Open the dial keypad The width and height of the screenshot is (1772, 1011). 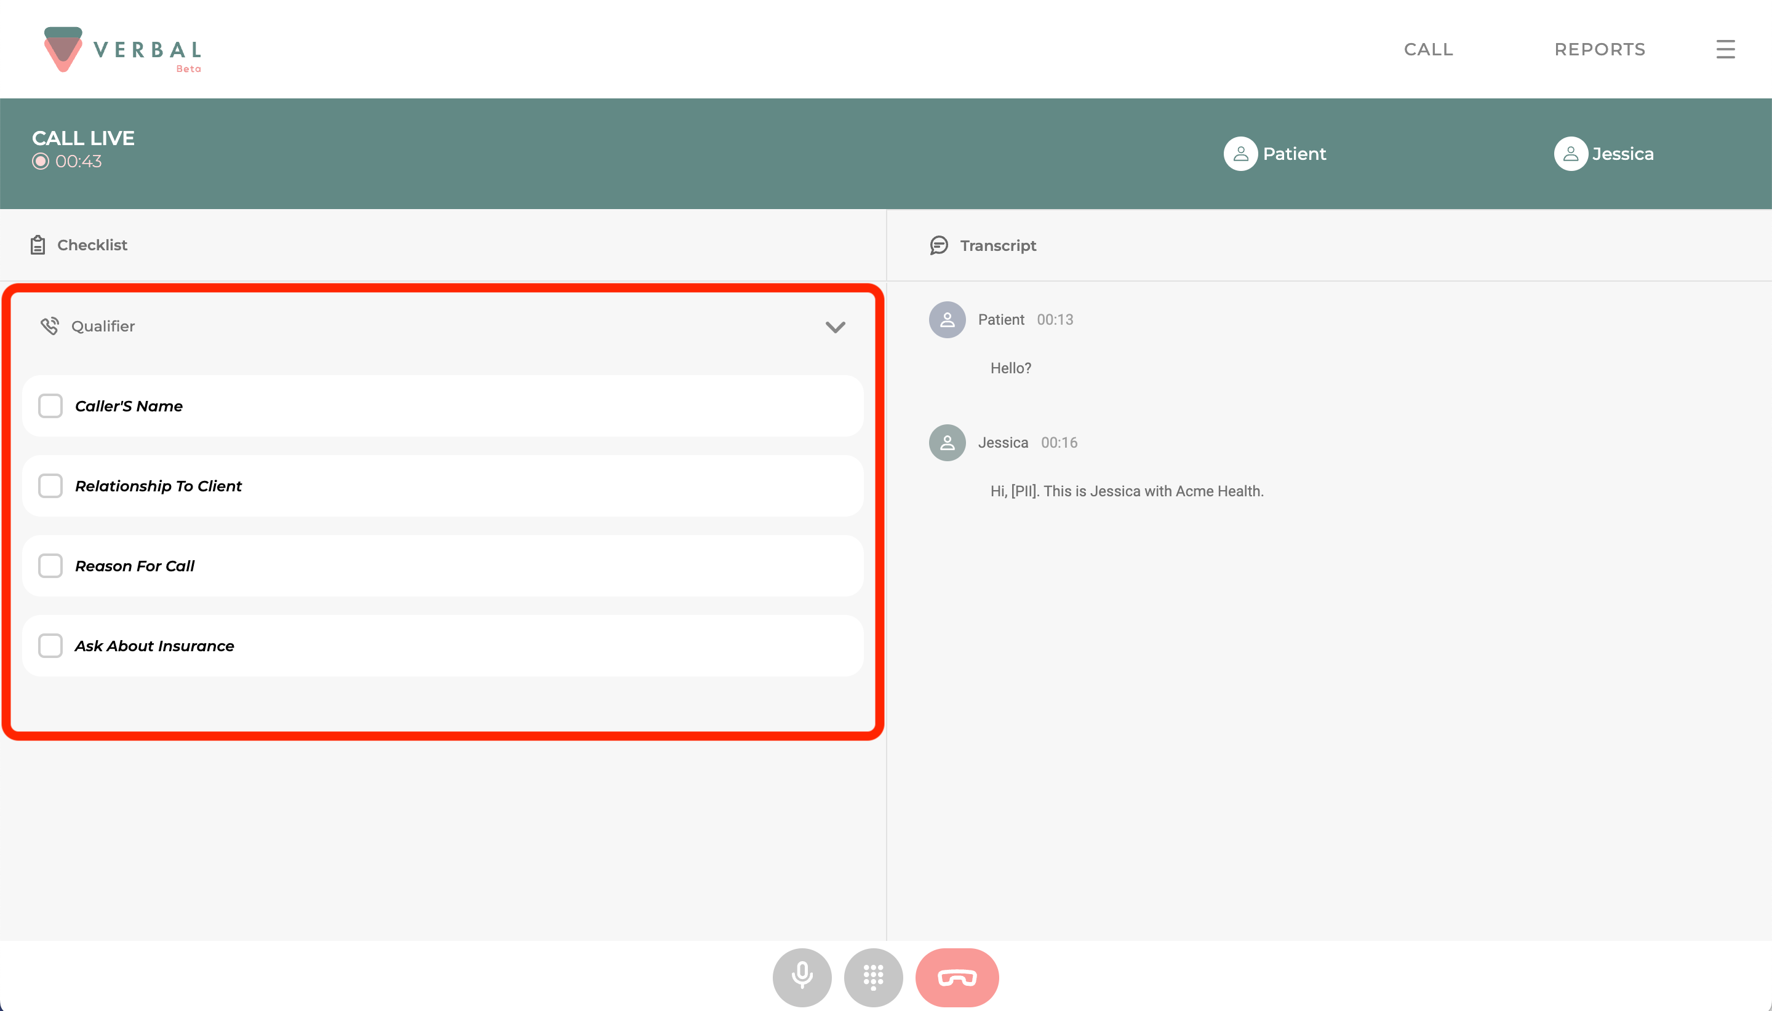(873, 977)
